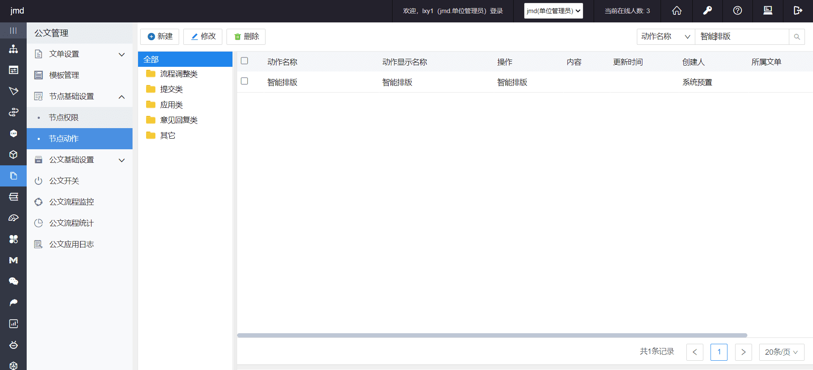
Task: Click the robot head icon in left rail
Action: (x=14, y=345)
